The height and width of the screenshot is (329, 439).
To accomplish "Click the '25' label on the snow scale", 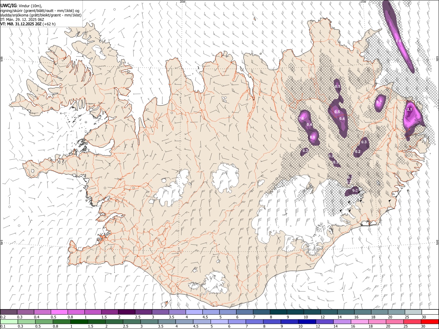I will (407, 317).
